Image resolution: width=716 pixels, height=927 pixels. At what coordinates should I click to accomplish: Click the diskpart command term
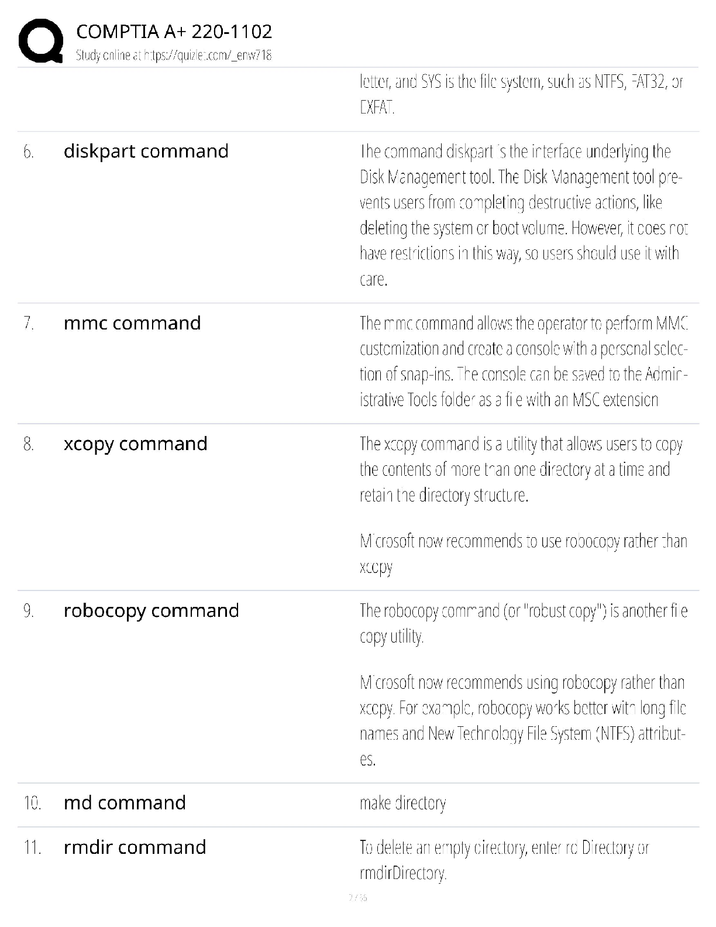[146, 151]
